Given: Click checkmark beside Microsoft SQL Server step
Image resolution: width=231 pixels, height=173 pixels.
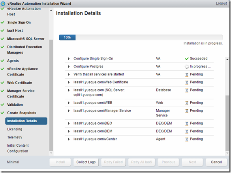Looking at the screenshot, I should 2,39.
